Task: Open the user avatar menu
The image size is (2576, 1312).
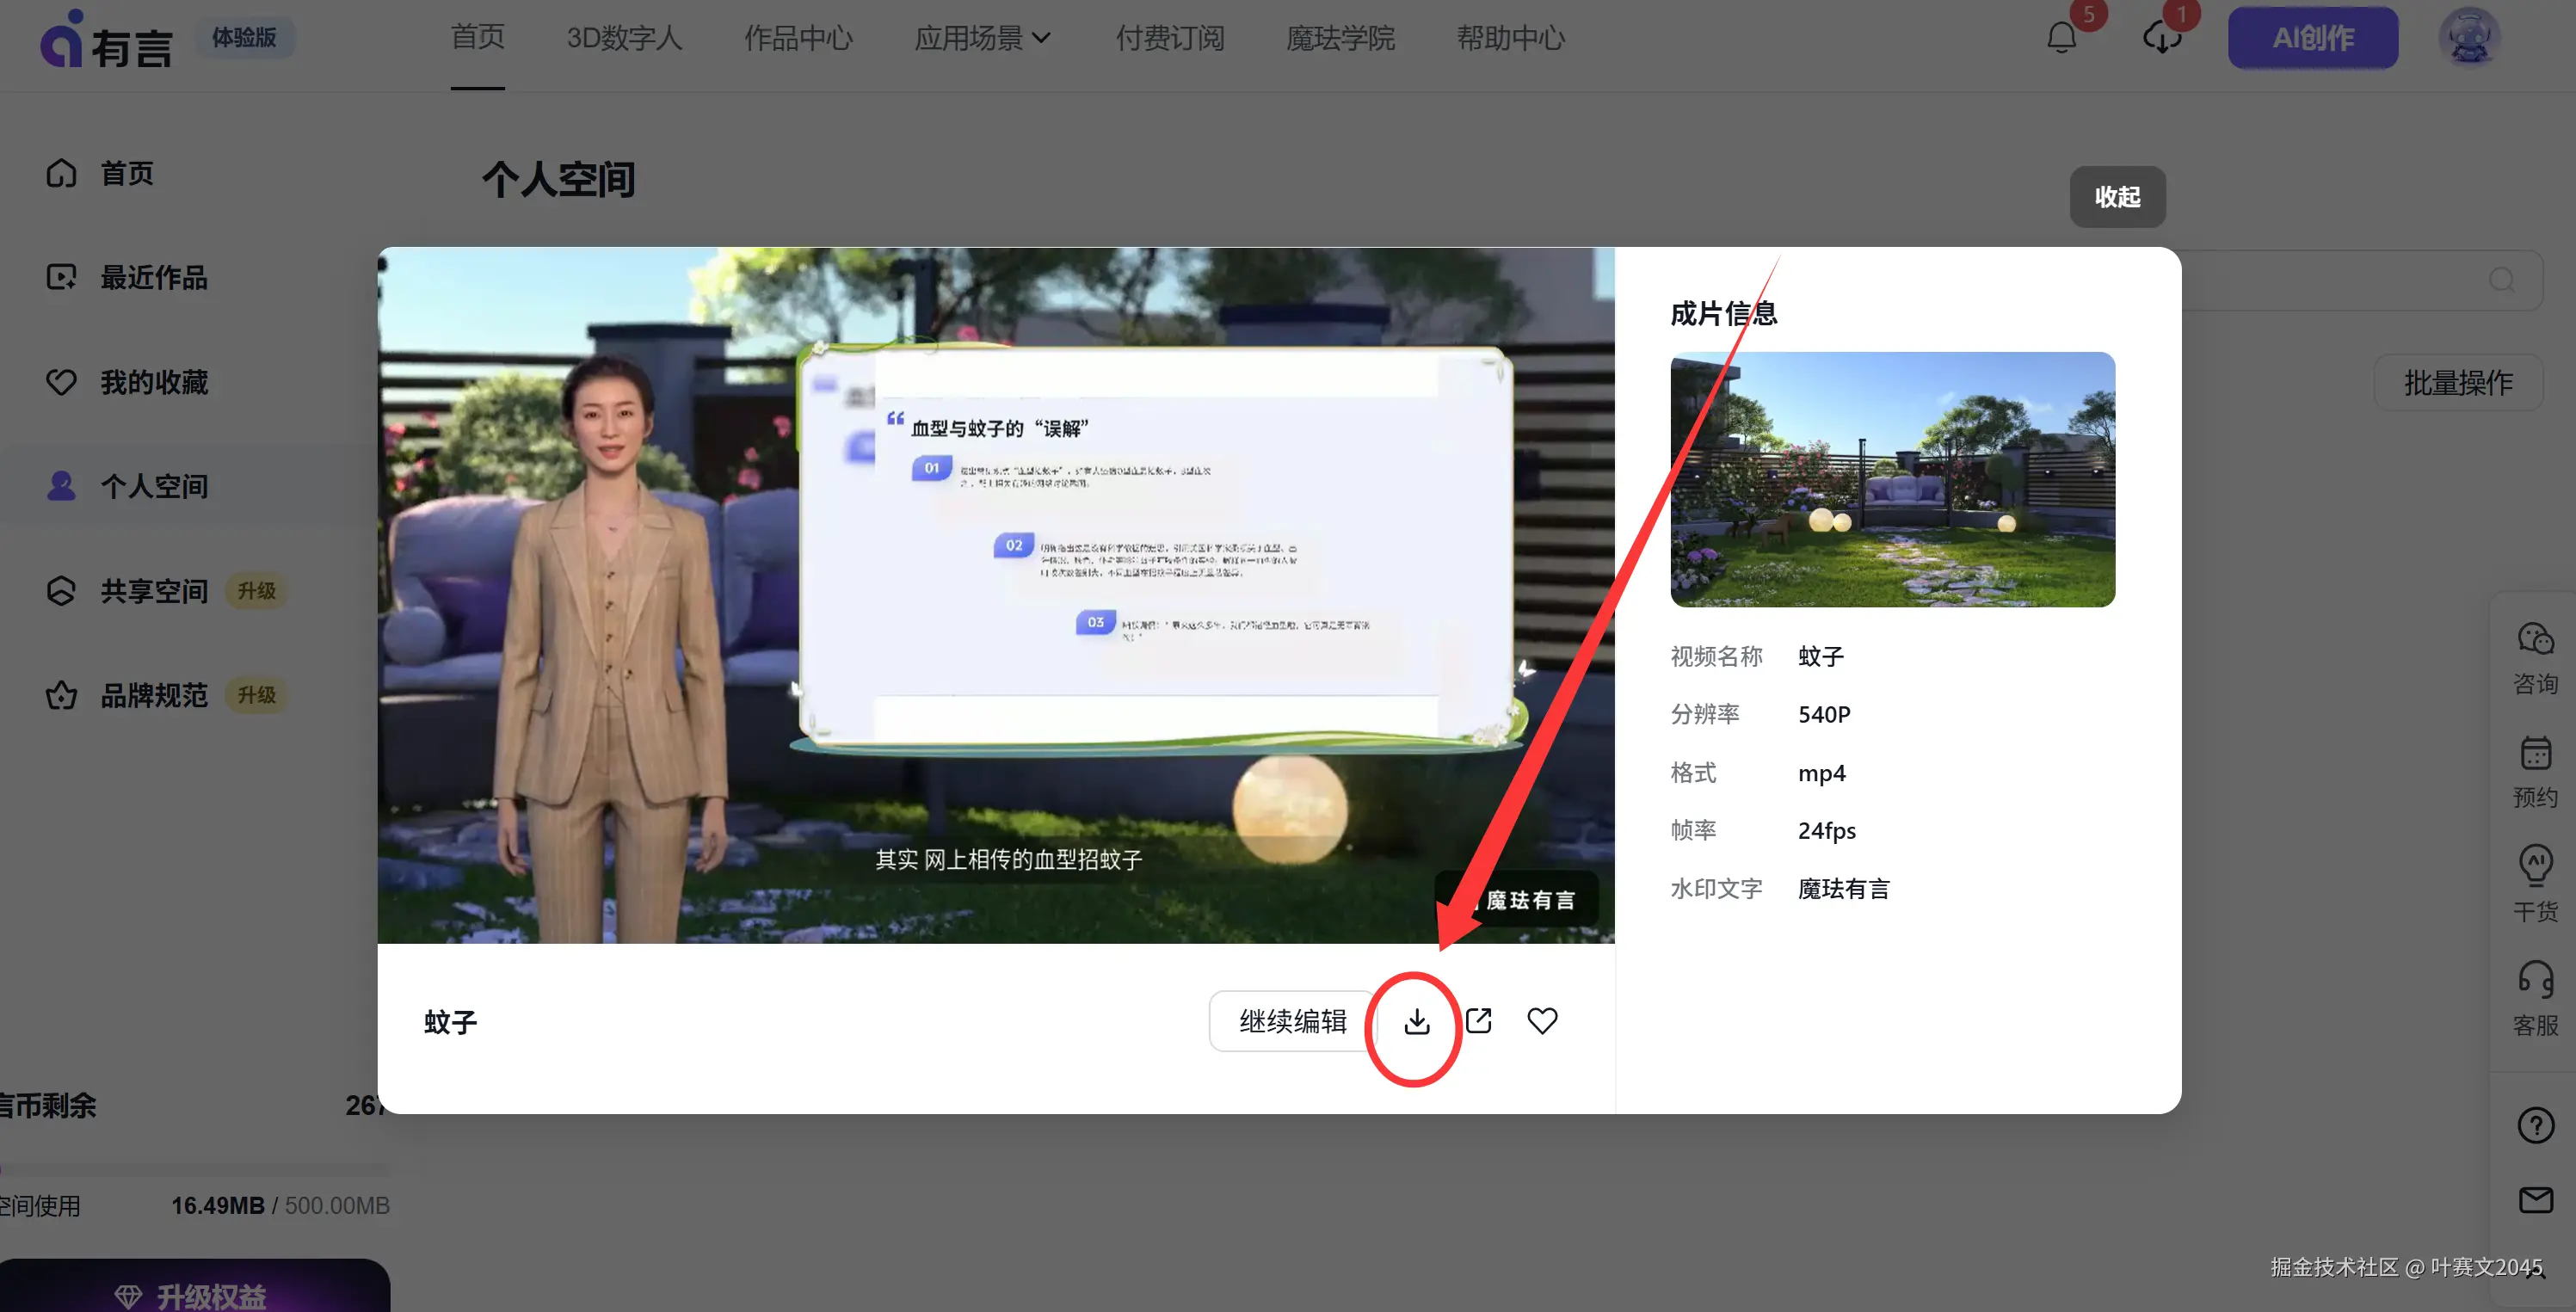Action: [2469, 38]
